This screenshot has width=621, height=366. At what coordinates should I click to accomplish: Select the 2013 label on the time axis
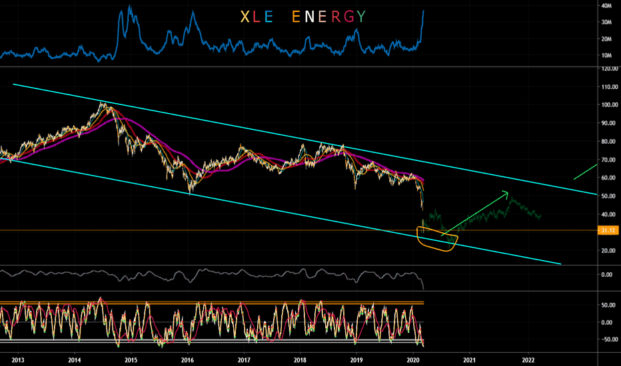click(18, 360)
